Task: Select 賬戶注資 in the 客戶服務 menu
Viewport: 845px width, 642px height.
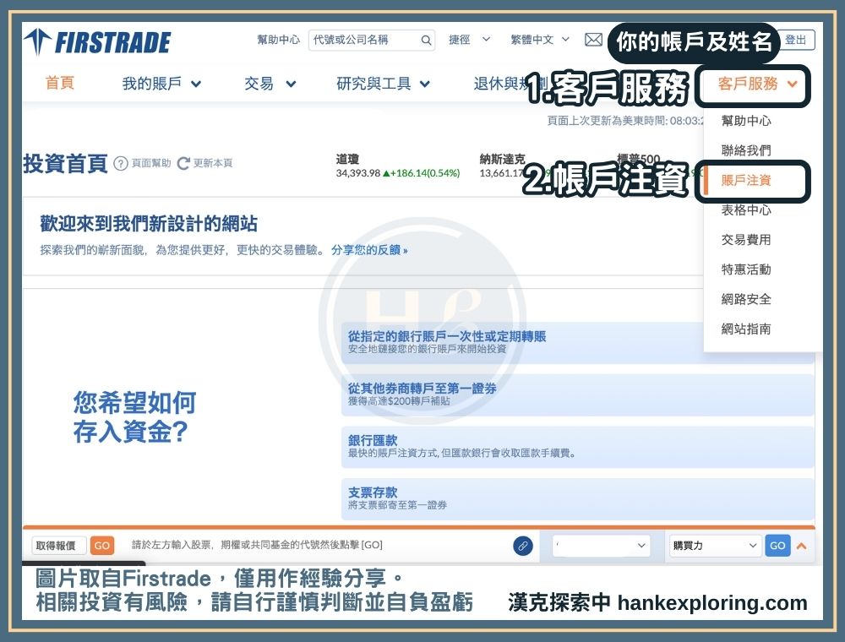Action: [x=744, y=180]
